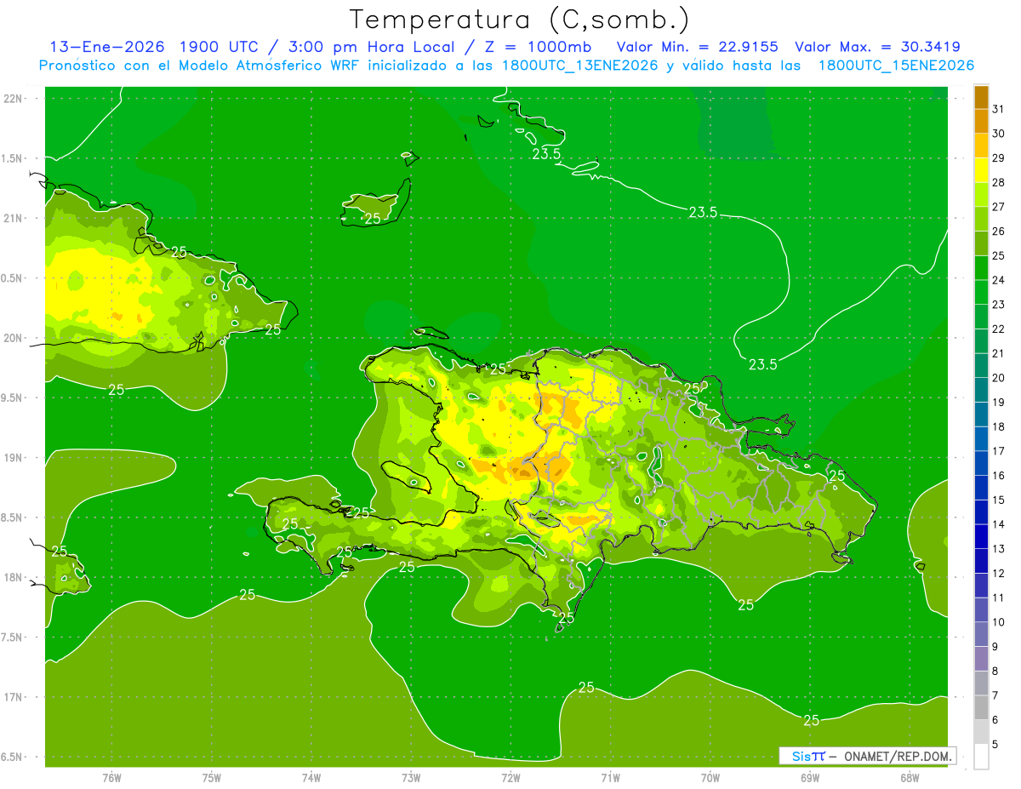Click the colorbar scale label '5'

coord(995,745)
